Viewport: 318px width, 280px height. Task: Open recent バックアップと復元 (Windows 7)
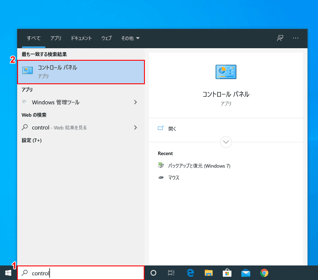point(194,166)
